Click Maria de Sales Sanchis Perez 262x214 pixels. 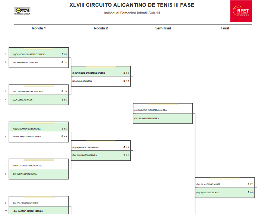click(x=27, y=166)
